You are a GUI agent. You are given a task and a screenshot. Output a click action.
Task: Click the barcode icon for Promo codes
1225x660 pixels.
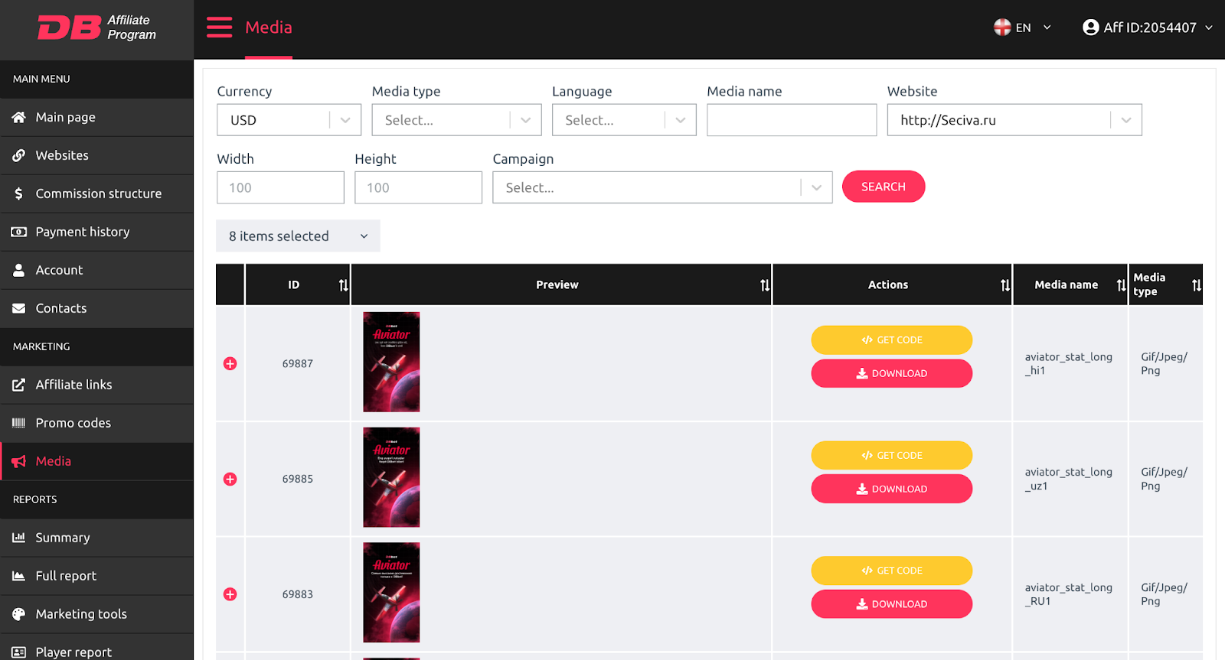click(x=19, y=423)
